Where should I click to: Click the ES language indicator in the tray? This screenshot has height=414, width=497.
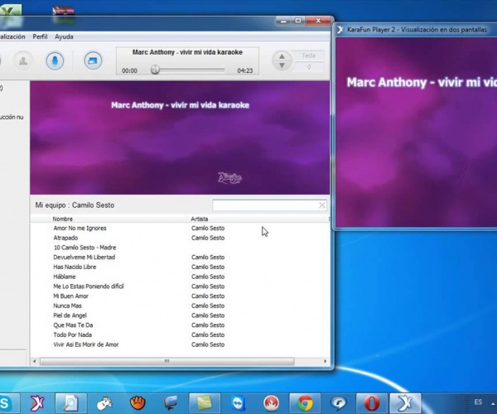(x=478, y=402)
